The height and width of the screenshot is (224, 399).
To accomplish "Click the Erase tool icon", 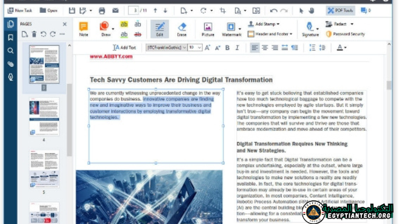I will 182,28.
